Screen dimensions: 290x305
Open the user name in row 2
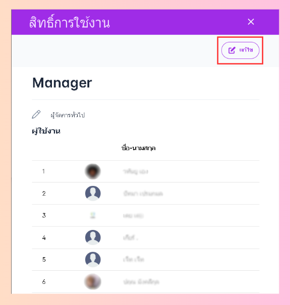pyautogui.click(x=143, y=194)
